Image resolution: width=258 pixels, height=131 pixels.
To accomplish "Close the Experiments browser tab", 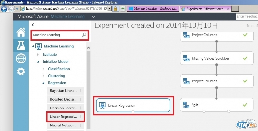I will pyautogui.click(x=228, y=9).
